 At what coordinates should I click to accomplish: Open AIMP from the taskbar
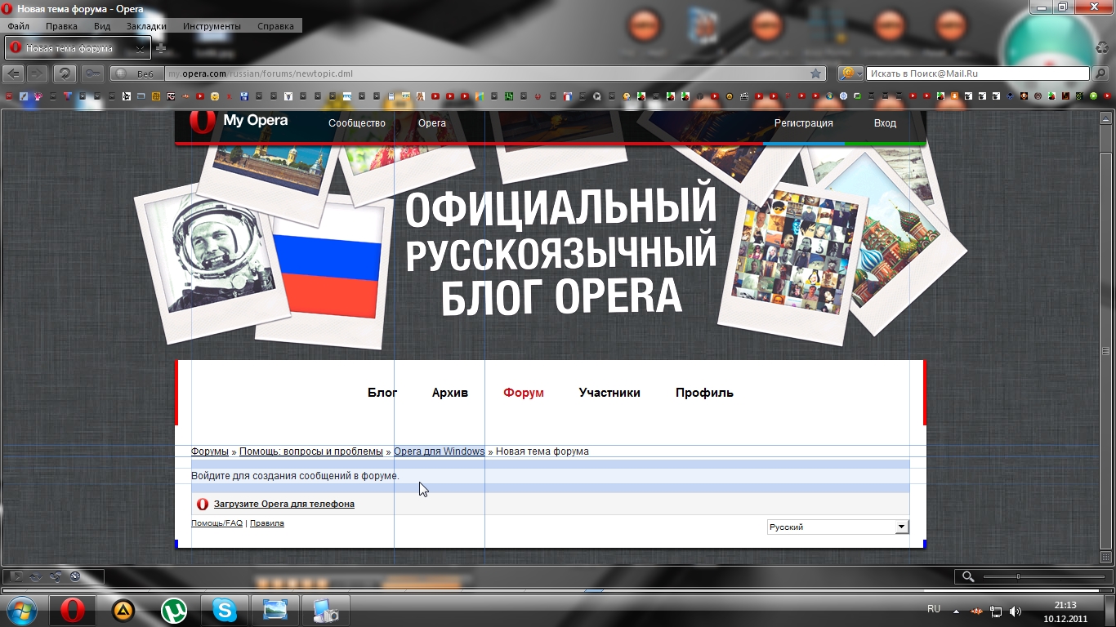pos(123,610)
